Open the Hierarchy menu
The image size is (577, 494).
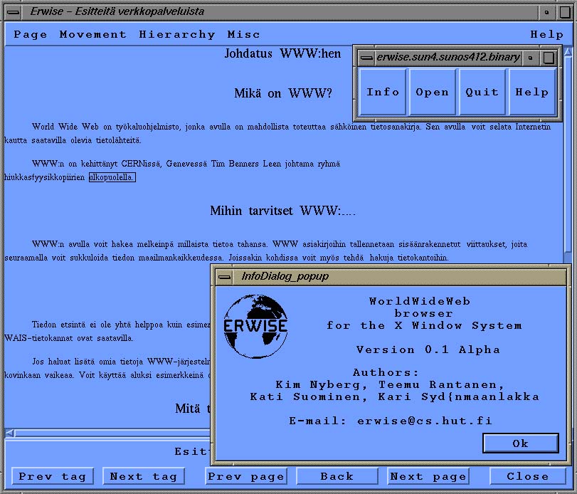pos(177,33)
